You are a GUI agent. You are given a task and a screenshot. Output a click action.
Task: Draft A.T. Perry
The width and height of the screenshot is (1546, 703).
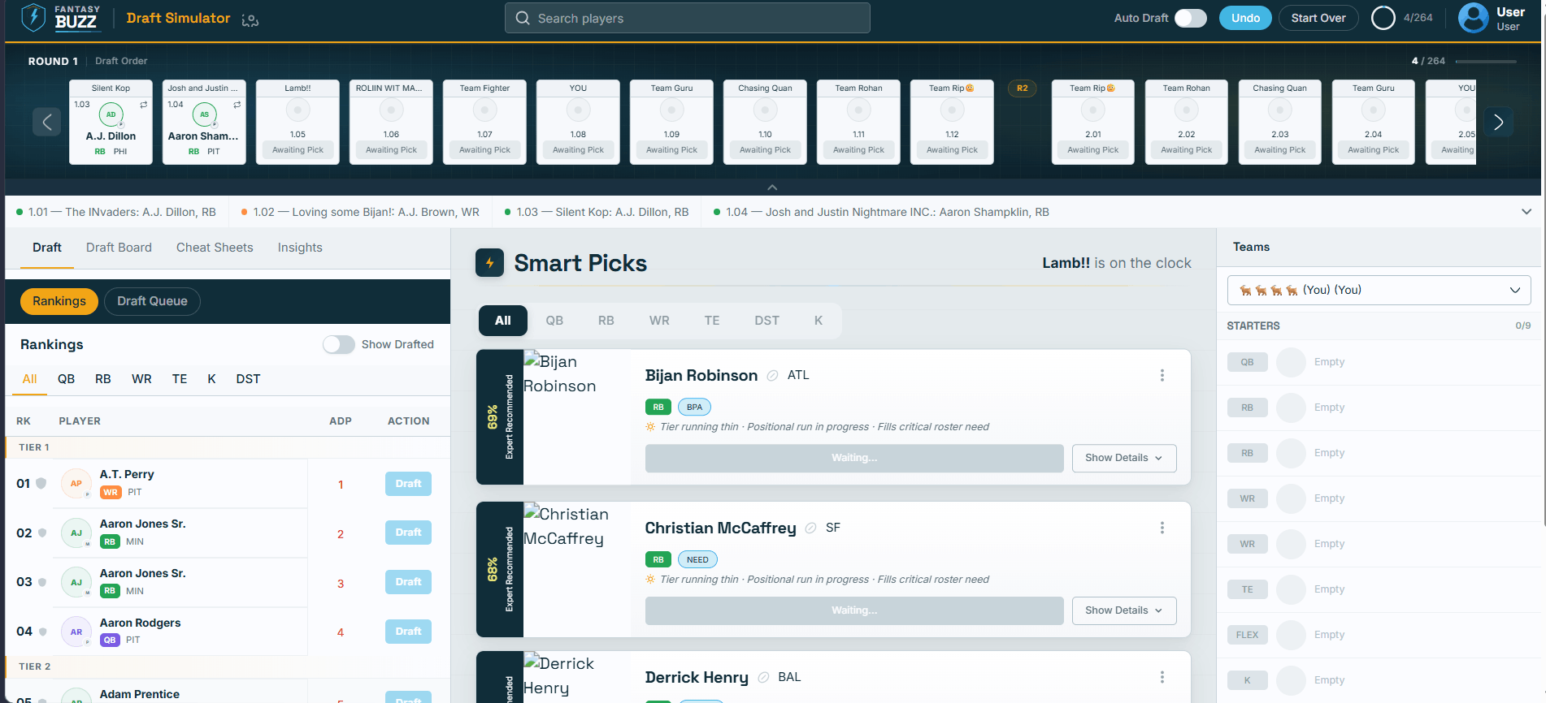click(x=408, y=484)
